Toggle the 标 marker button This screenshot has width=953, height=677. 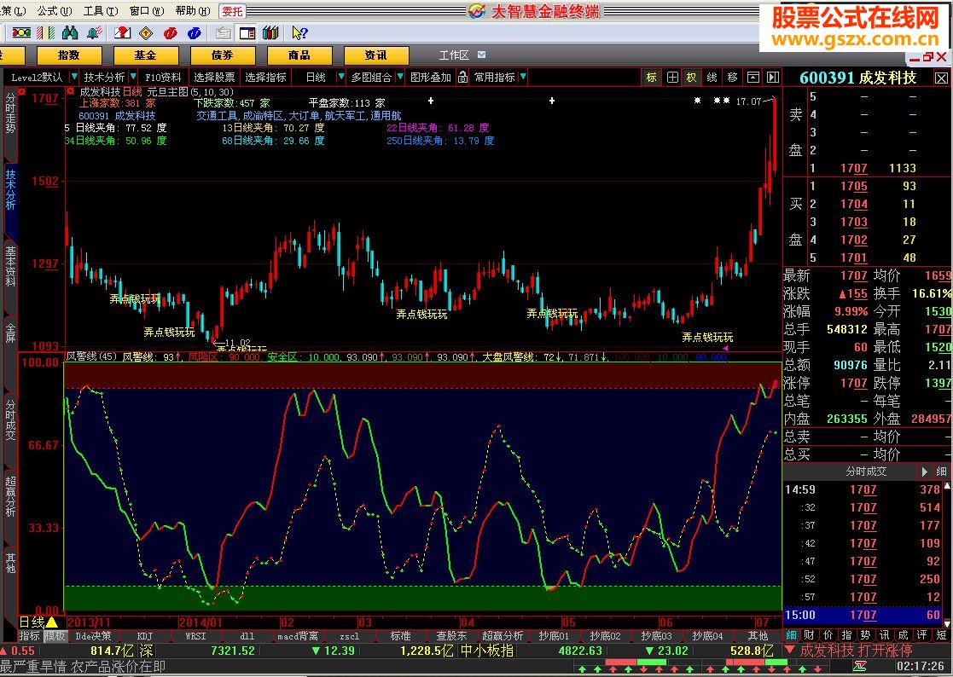coord(652,77)
